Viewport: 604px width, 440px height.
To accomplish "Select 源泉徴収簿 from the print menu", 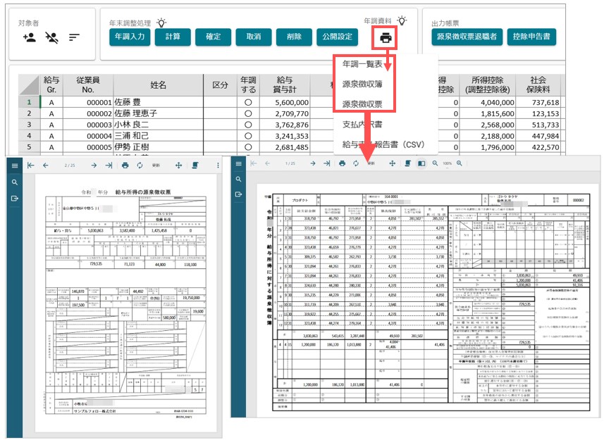I will 362,84.
